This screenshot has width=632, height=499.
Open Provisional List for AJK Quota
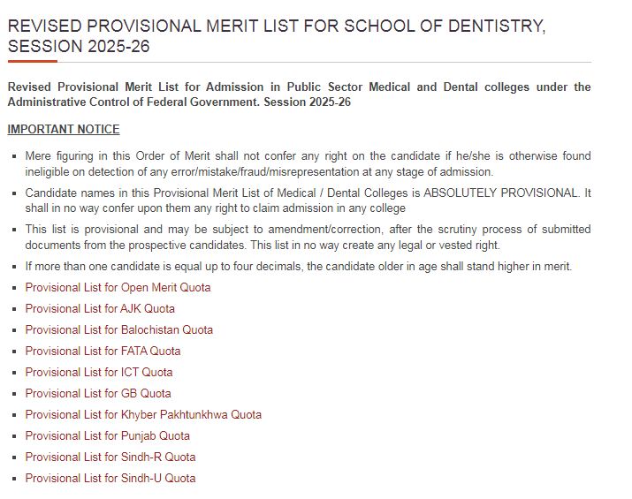pos(100,309)
